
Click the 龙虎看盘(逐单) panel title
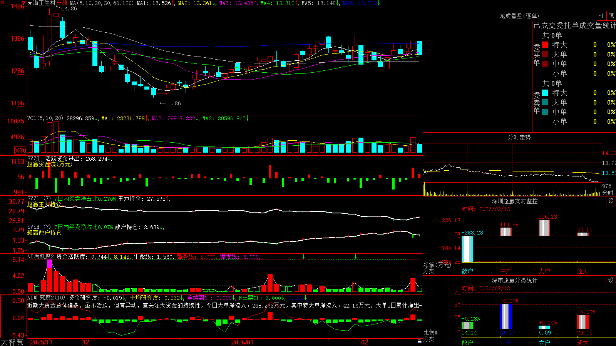click(x=519, y=16)
